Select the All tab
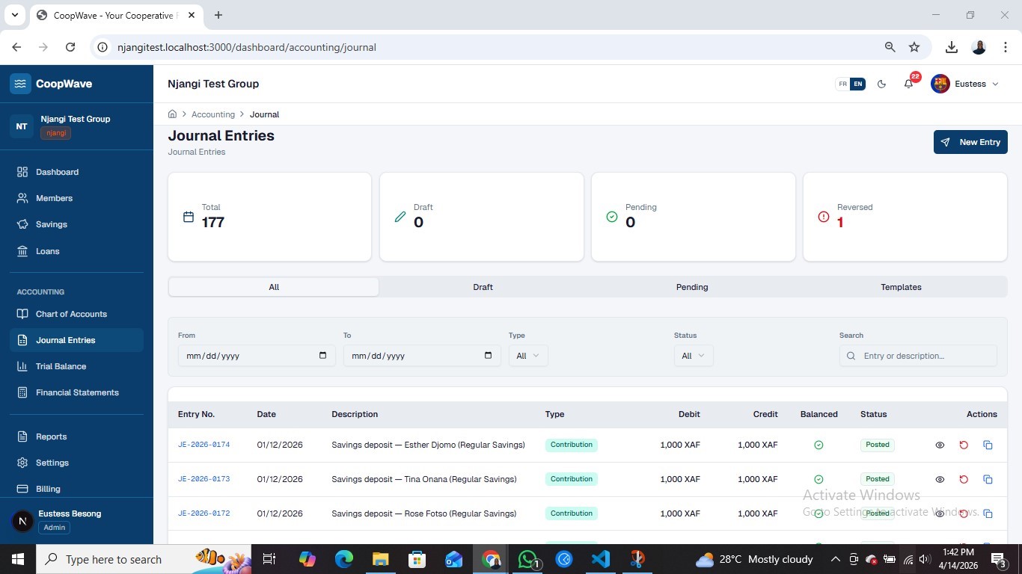 [x=274, y=287]
